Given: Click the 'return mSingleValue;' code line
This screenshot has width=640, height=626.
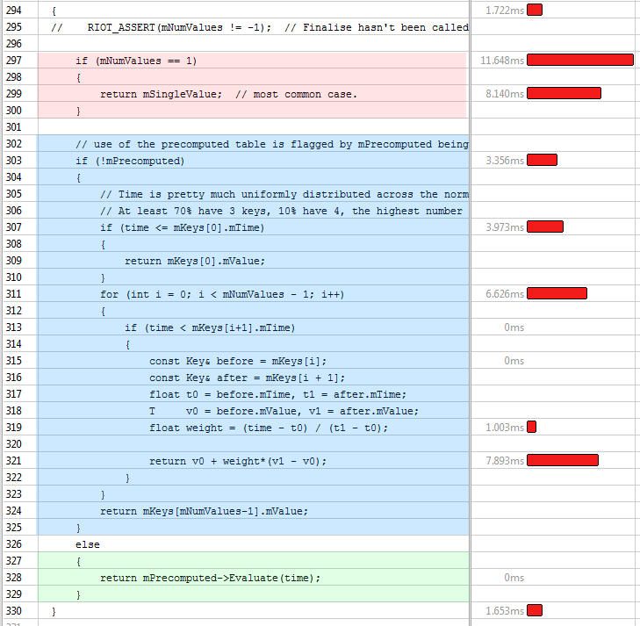Looking at the screenshot, I should click(x=228, y=94).
